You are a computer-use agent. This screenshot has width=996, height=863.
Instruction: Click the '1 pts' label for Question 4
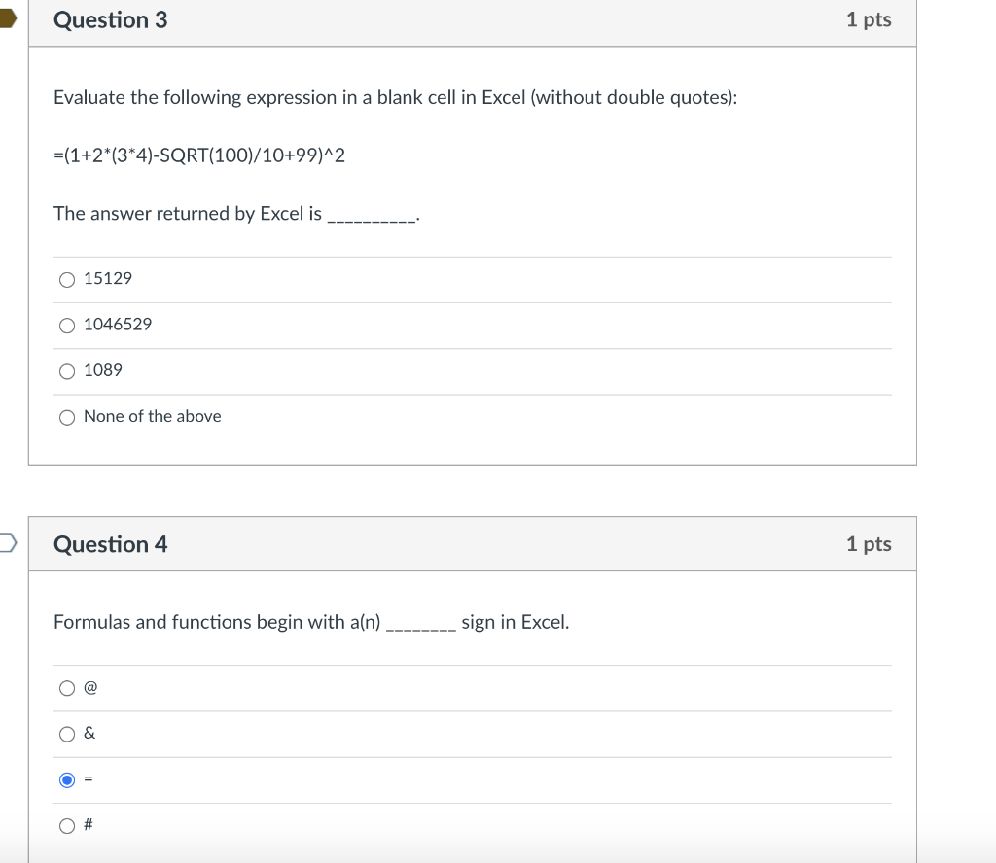click(869, 544)
